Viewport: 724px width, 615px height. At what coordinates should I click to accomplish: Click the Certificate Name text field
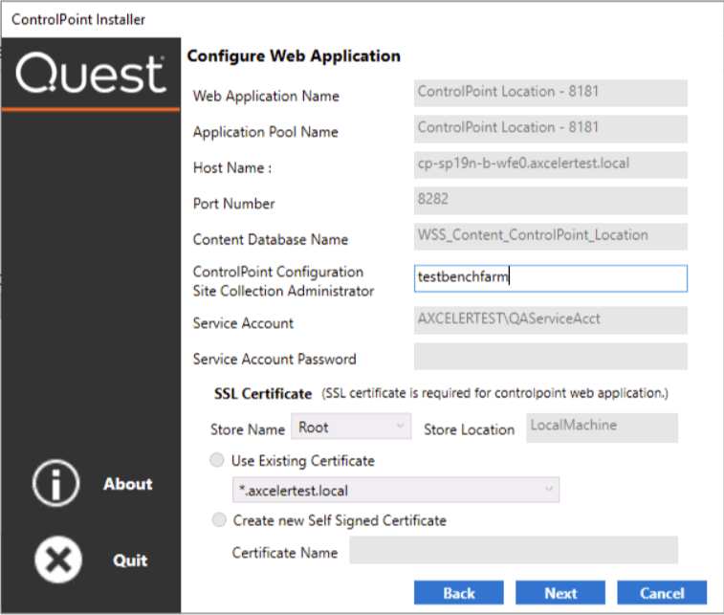click(513, 551)
